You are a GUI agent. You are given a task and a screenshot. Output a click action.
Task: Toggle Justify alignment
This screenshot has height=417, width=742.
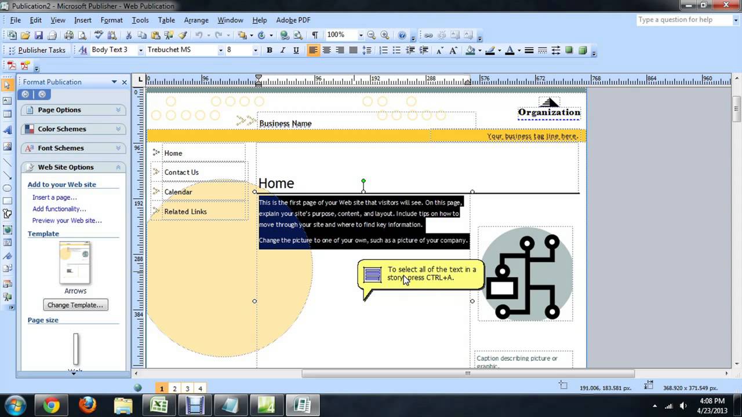point(353,50)
